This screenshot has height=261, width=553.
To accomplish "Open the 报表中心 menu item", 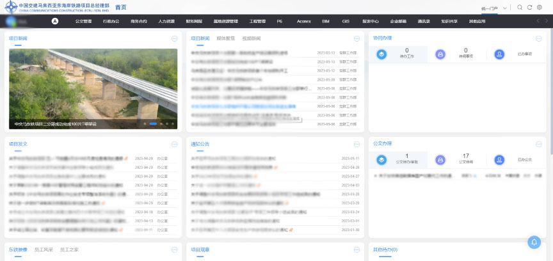I will click(370, 21).
